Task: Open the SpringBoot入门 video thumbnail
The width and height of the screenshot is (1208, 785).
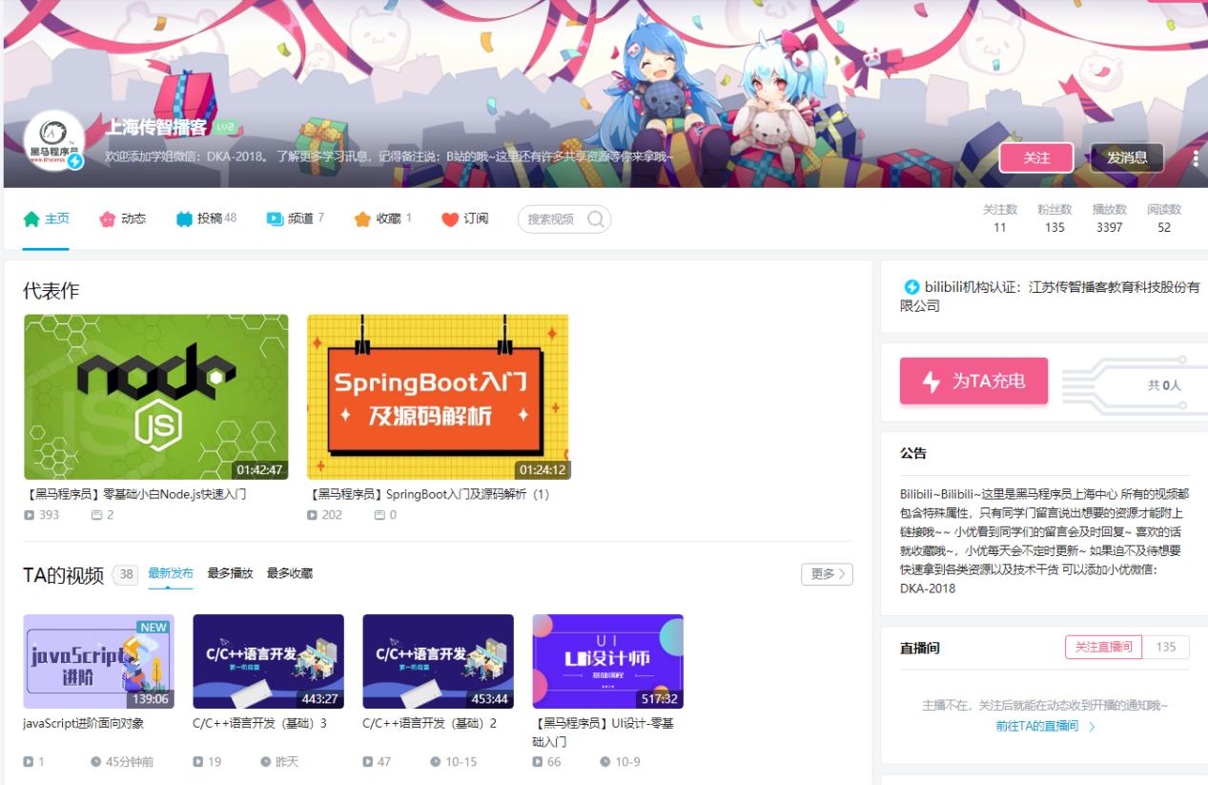Action: pyautogui.click(x=439, y=397)
